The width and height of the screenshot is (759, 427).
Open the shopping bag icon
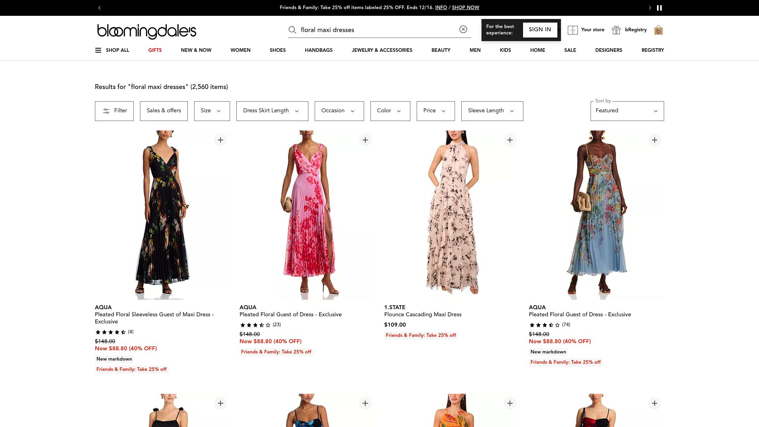click(x=659, y=30)
